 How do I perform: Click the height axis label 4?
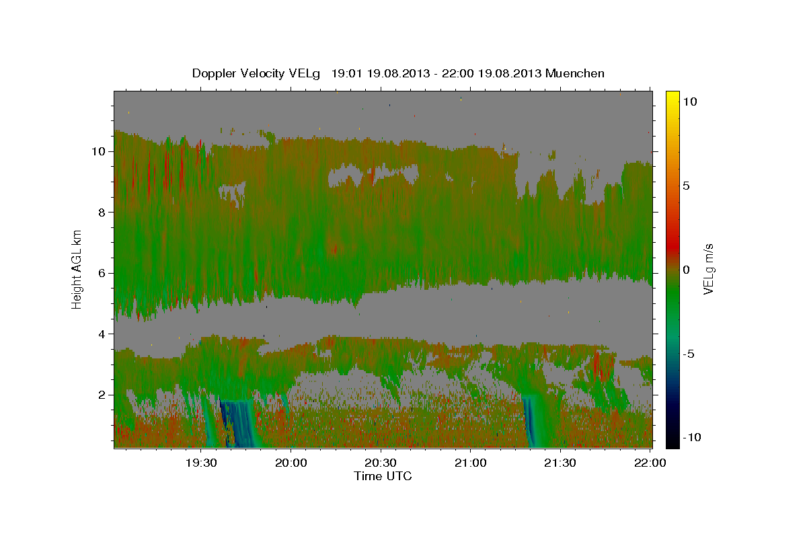point(102,334)
